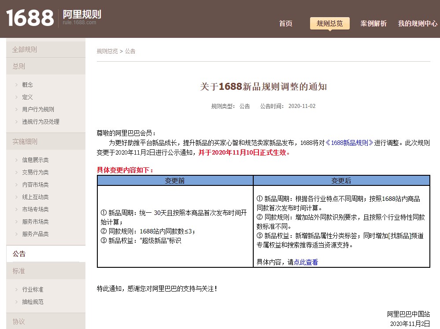This screenshot has width=440, height=329.
Task: Open 抽检规范 in the sidebar
Action: (33, 302)
